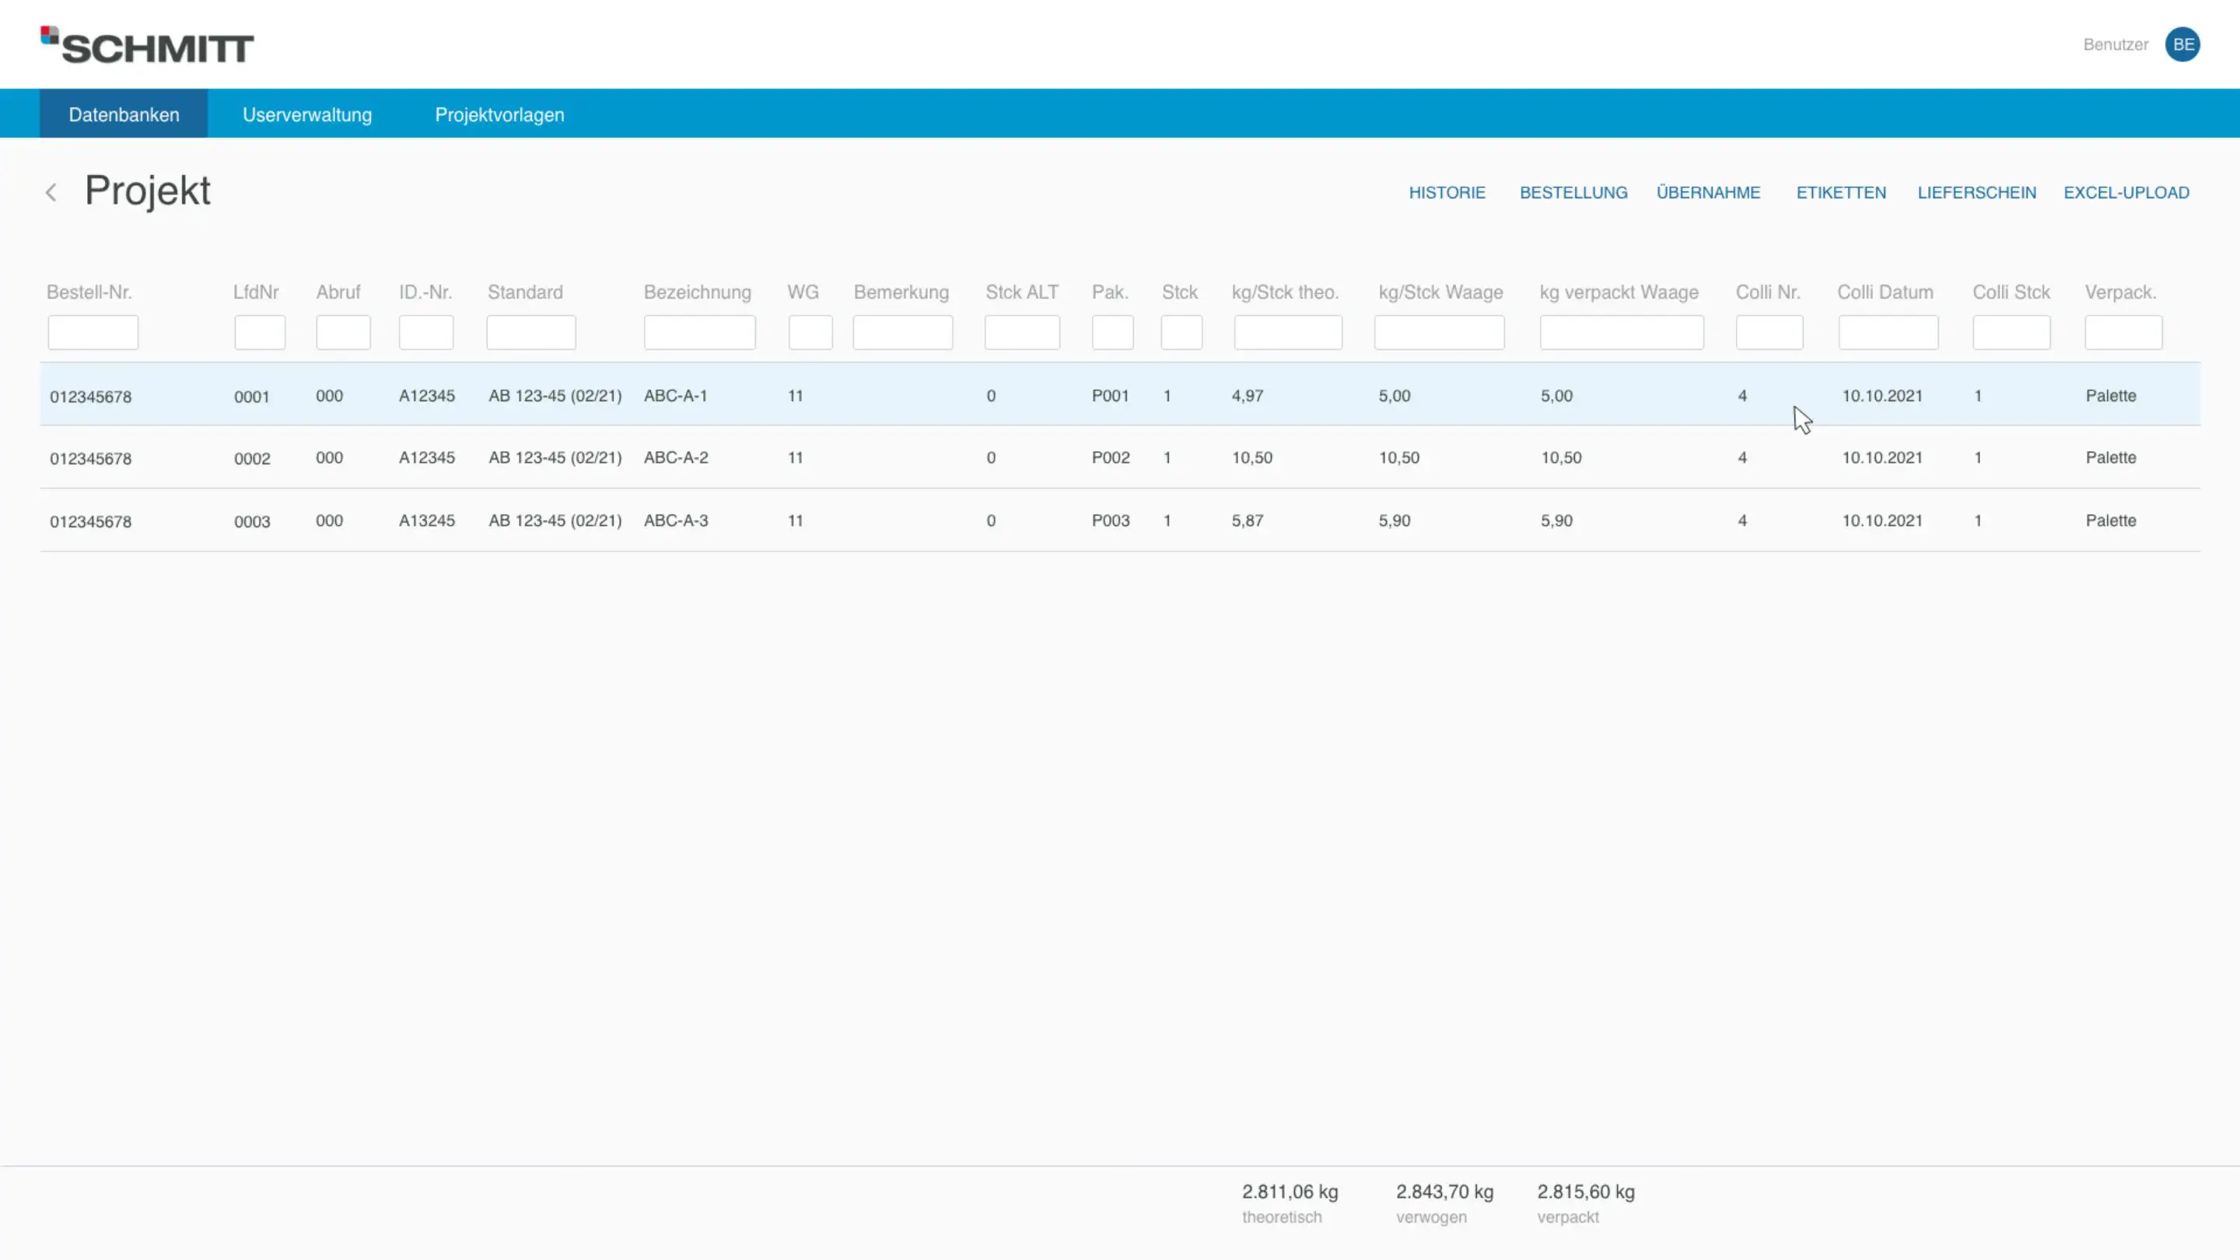Open the Projektvorlagen tab
Screen dimensions: 2240x1260
pyautogui.click(x=500, y=114)
